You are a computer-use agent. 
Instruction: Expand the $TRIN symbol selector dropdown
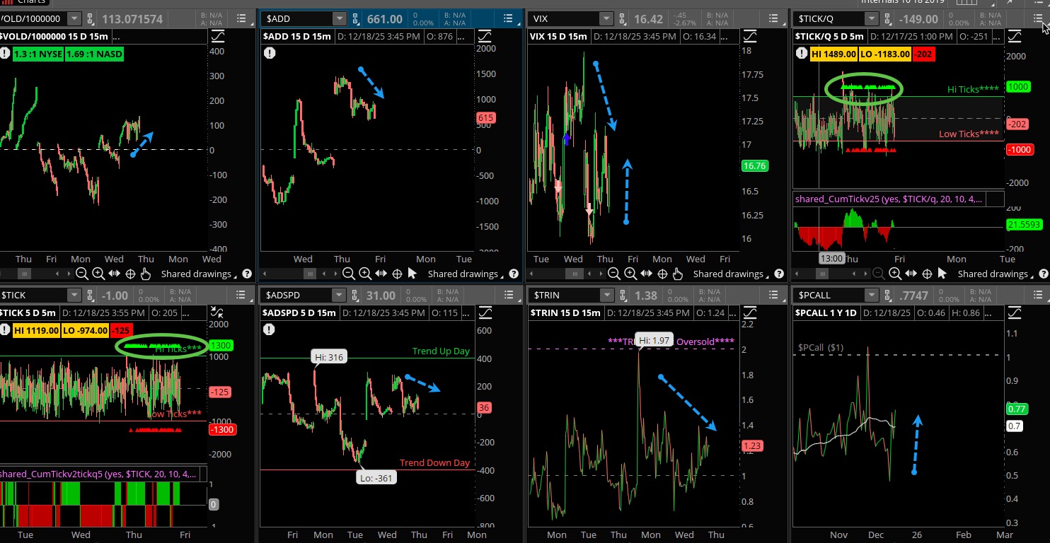coord(606,296)
